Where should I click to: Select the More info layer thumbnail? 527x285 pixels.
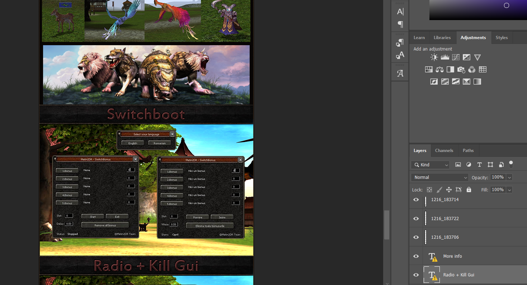[433, 256]
